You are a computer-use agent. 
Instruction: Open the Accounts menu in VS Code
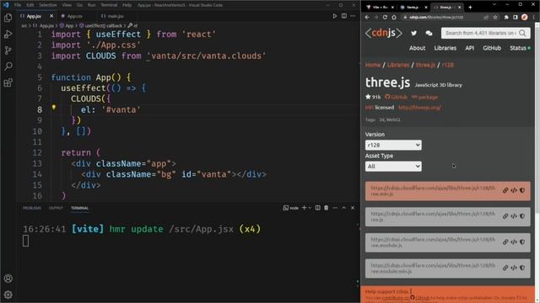click(8, 279)
